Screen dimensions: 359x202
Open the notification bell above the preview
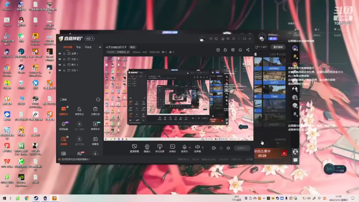(240, 50)
